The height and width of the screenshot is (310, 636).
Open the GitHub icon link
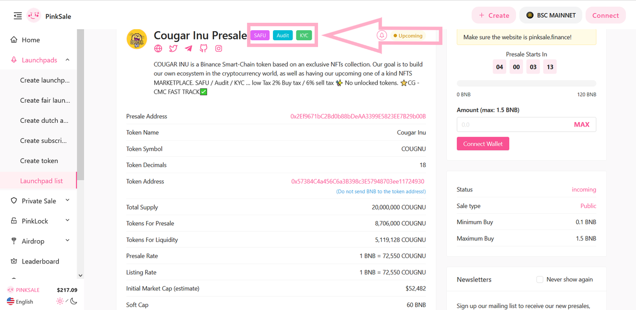(204, 49)
